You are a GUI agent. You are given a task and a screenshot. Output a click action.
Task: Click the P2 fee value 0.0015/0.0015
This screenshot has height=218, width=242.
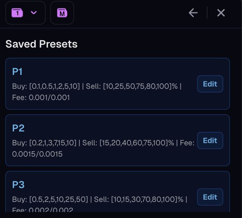click(37, 154)
